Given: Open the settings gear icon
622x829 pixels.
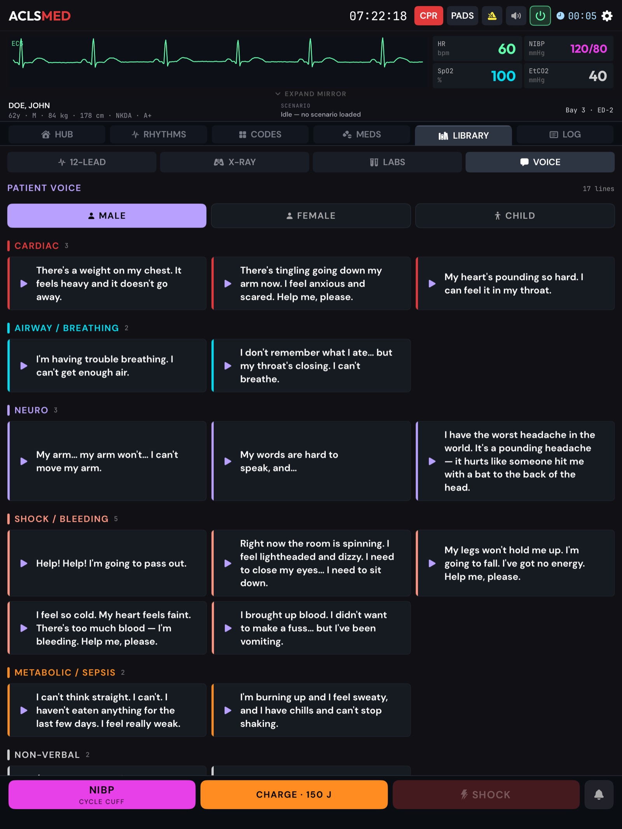Looking at the screenshot, I should [606, 16].
